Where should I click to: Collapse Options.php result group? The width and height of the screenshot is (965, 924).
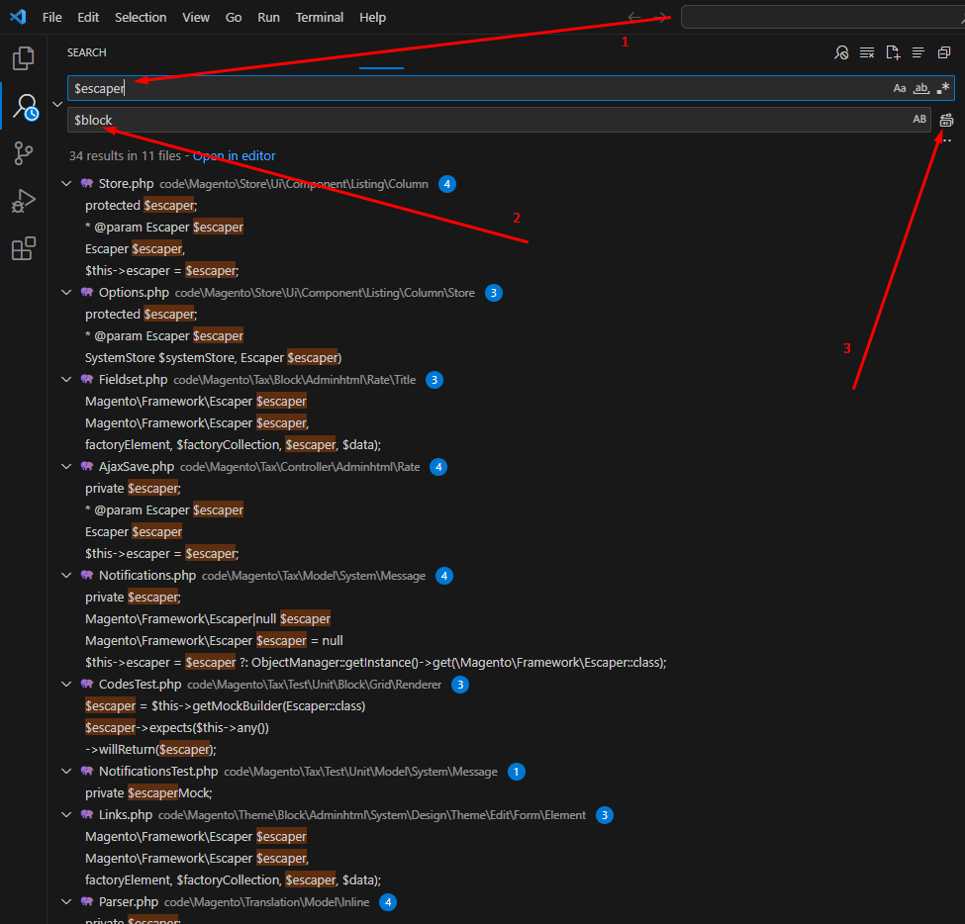pyautogui.click(x=66, y=292)
